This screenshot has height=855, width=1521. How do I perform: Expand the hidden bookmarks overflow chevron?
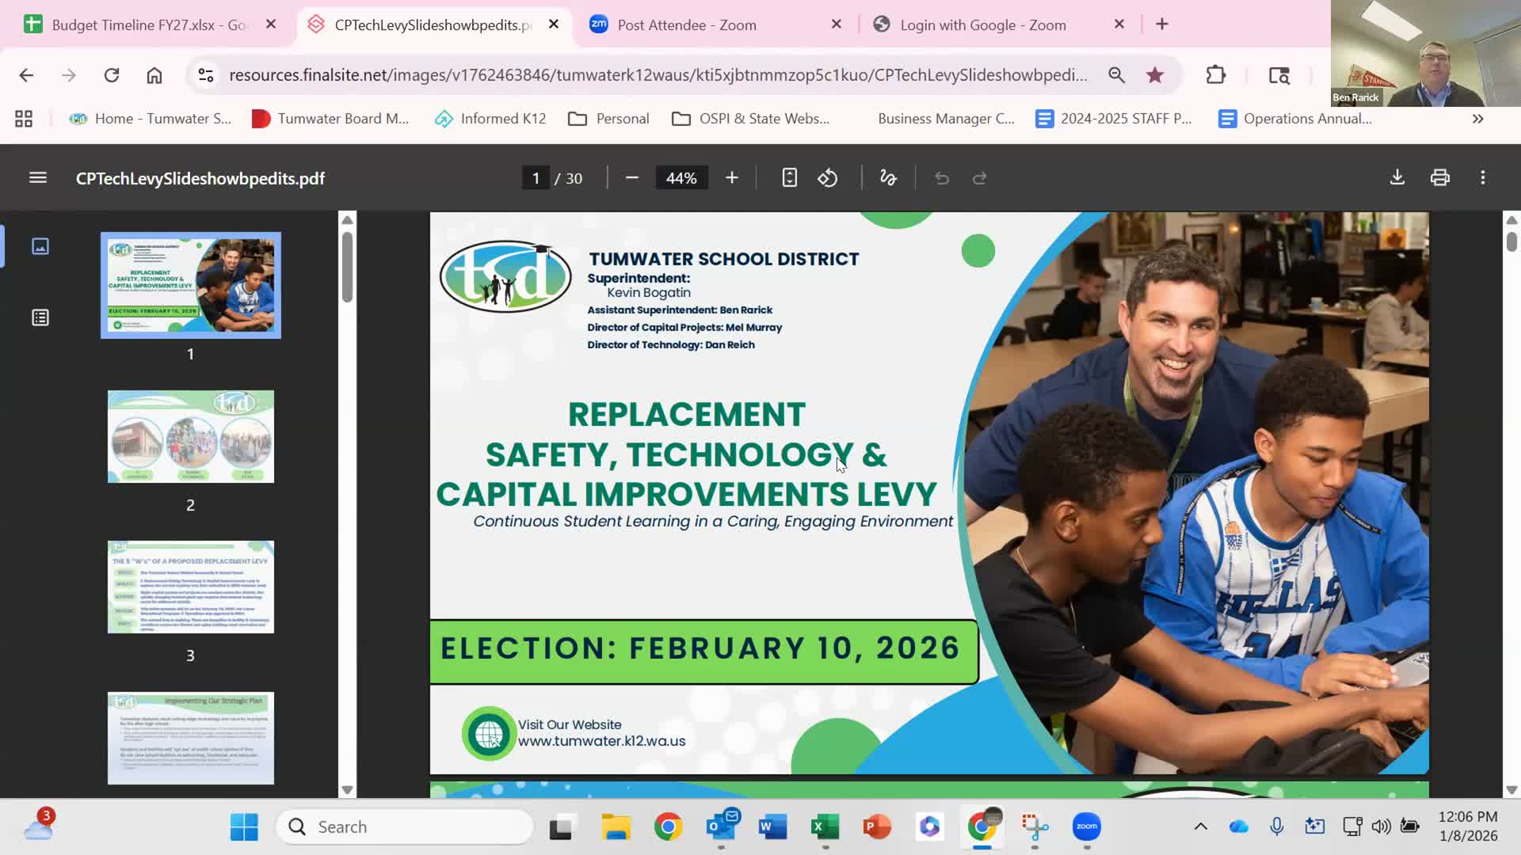tap(1477, 119)
